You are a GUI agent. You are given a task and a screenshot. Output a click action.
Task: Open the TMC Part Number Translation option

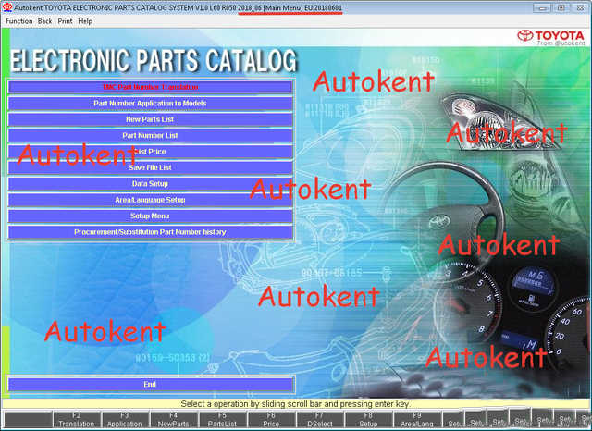[x=150, y=87]
